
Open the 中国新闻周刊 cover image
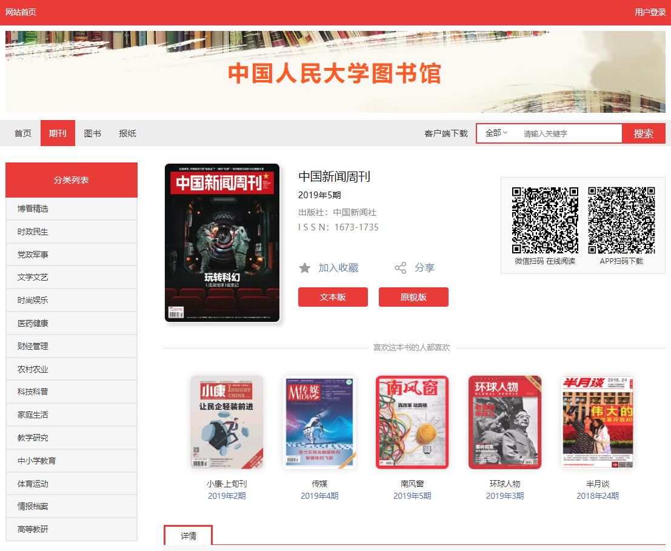(x=222, y=242)
